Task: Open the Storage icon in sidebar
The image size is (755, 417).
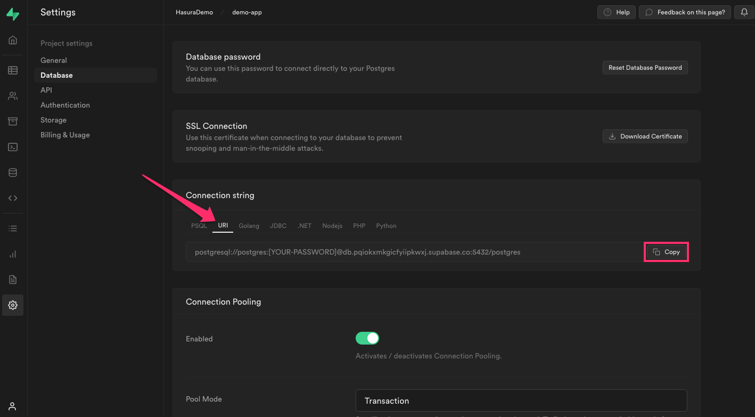Action: coord(12,121)
